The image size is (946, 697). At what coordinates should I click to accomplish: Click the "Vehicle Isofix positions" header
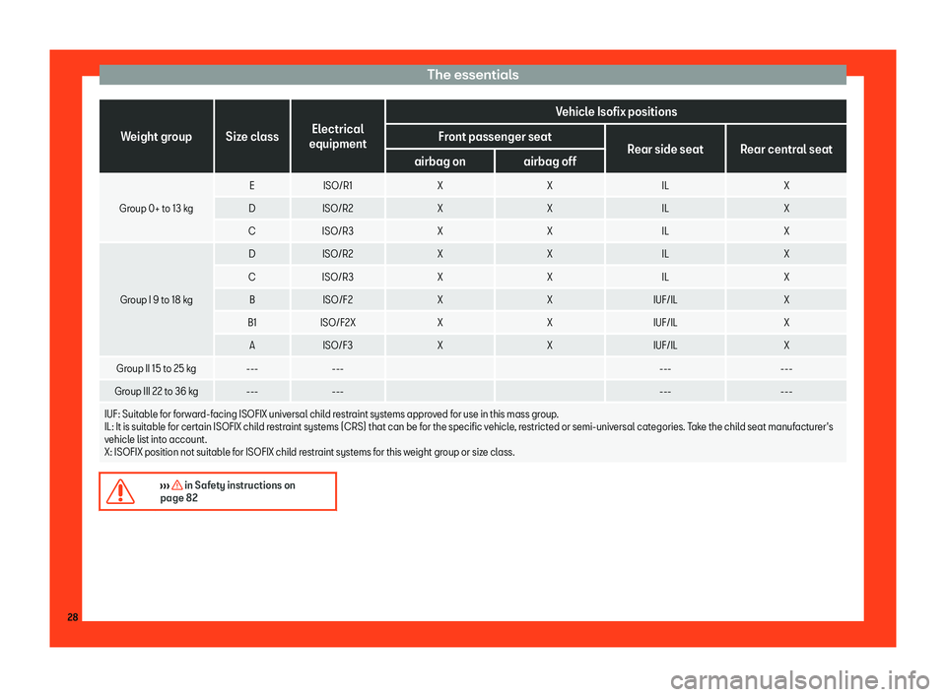(x=616, y=111)
